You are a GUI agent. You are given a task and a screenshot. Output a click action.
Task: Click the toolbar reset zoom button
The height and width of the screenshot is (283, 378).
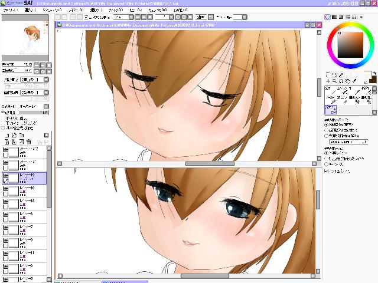point(150,17)
